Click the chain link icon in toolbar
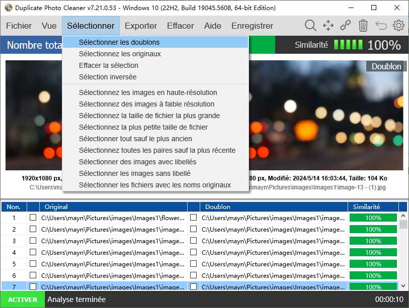The height and width of the screenshot is (308, 409). coord(345,26)
